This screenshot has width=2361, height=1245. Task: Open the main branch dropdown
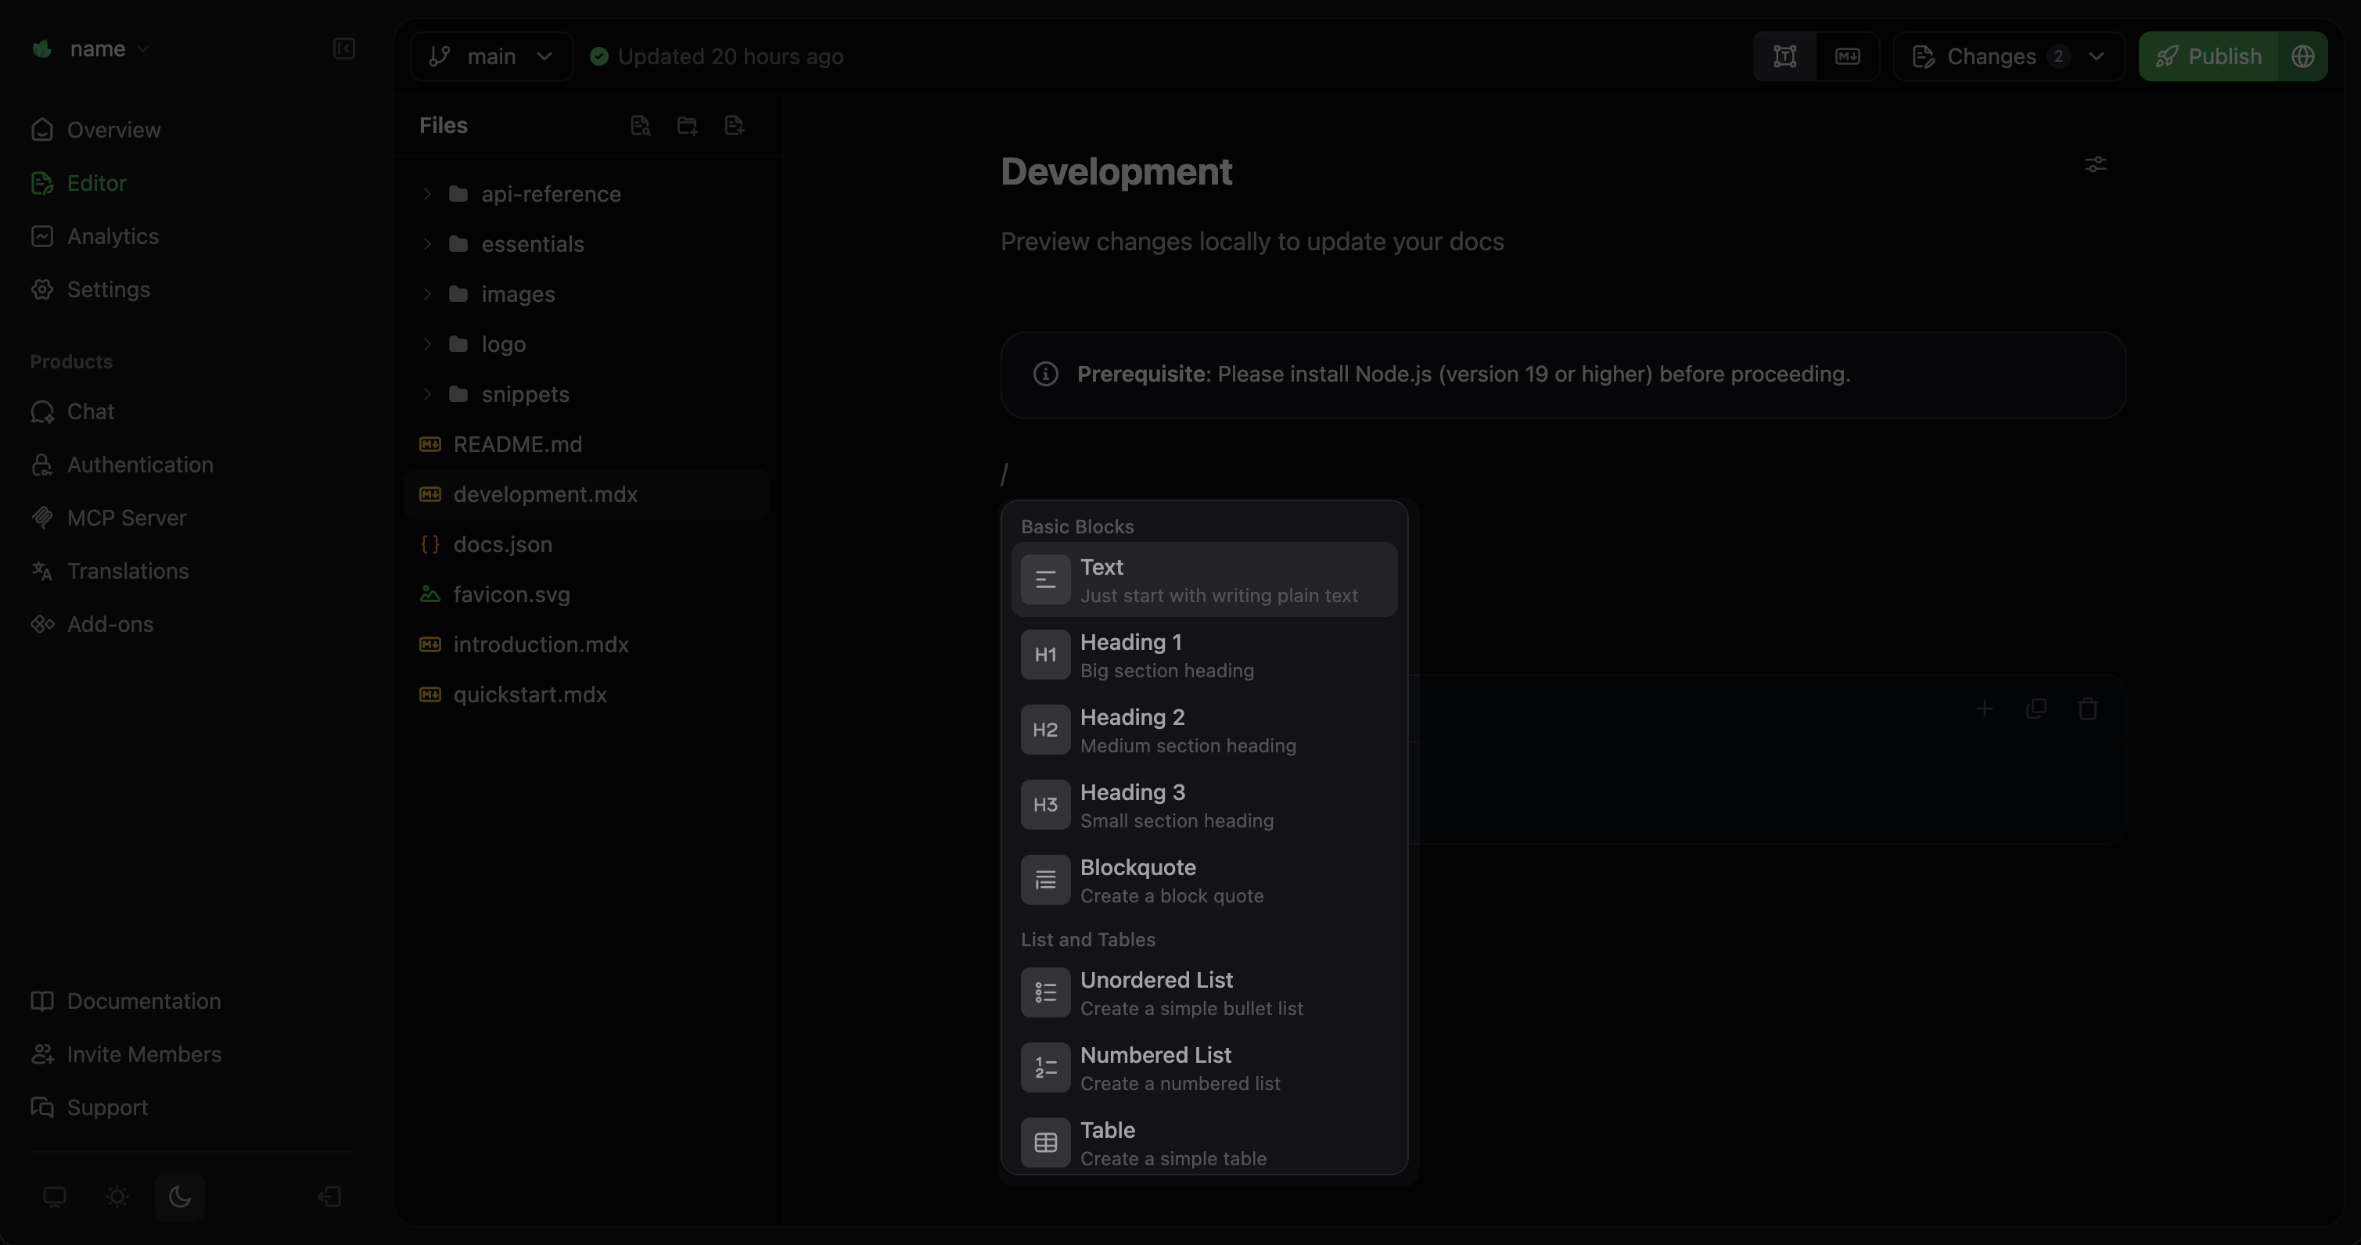click(491, 56)
